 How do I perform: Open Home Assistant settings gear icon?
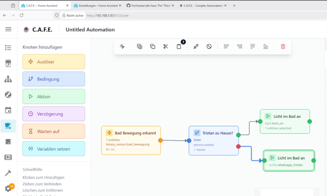coord(8,188)
